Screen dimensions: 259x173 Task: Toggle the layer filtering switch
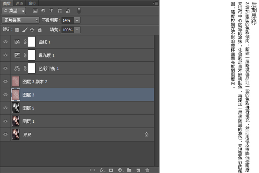79,11
